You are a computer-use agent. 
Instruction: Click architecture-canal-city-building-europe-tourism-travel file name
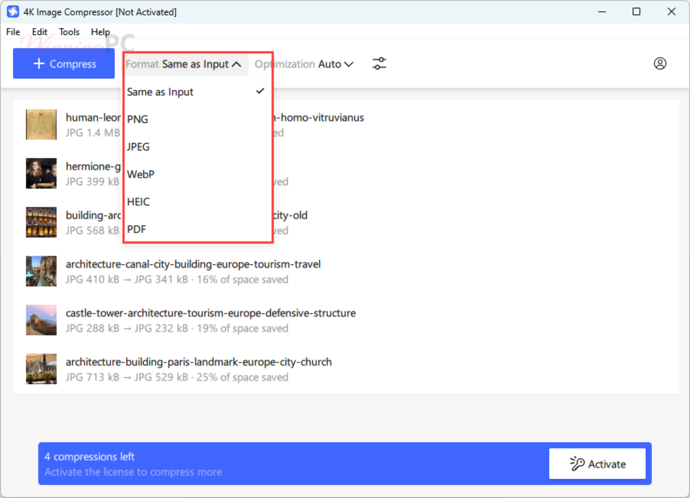193,264
